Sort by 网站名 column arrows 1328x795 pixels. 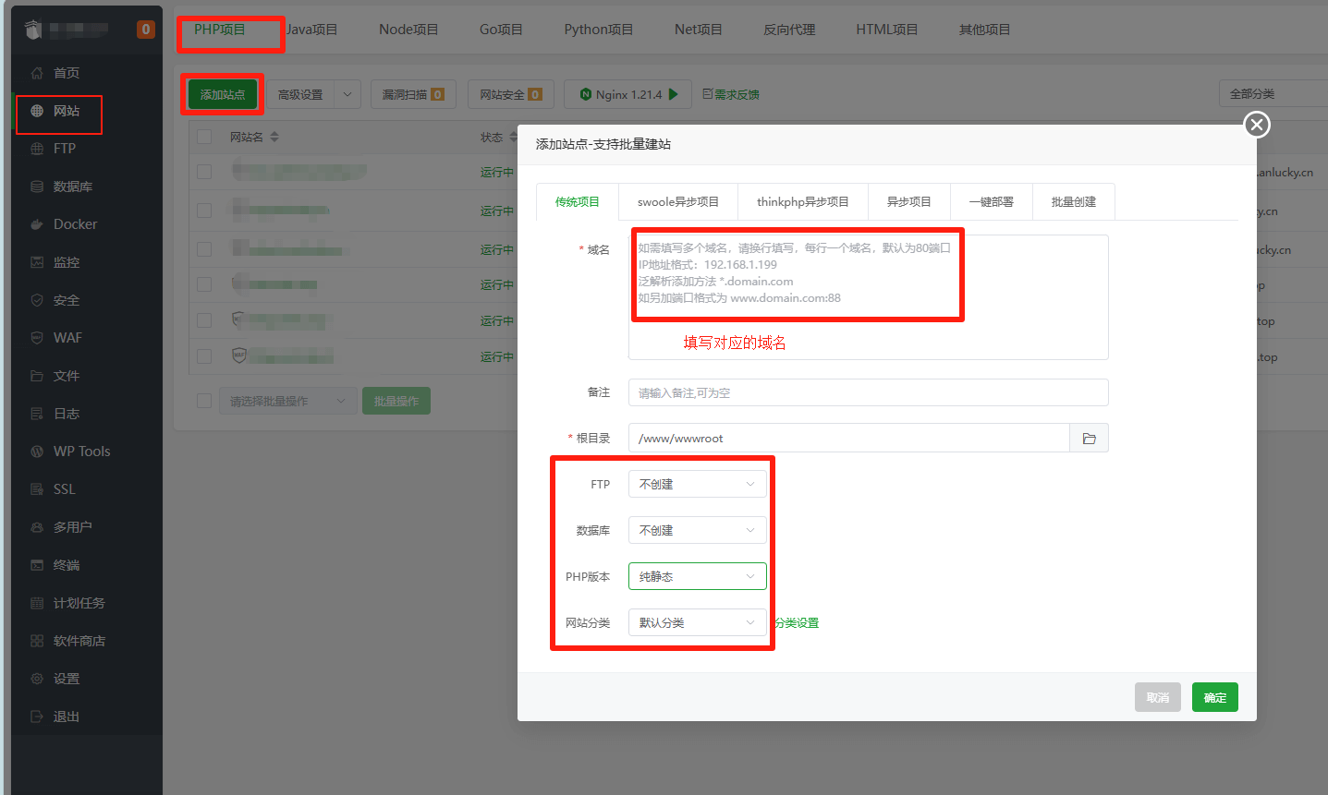tap(274, 137)
